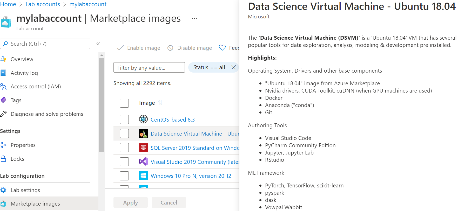The width and height of the screenshot is (458, 211).
Task: Click the mylabaccount breadcrumb link
Action: tap(88, 4)
